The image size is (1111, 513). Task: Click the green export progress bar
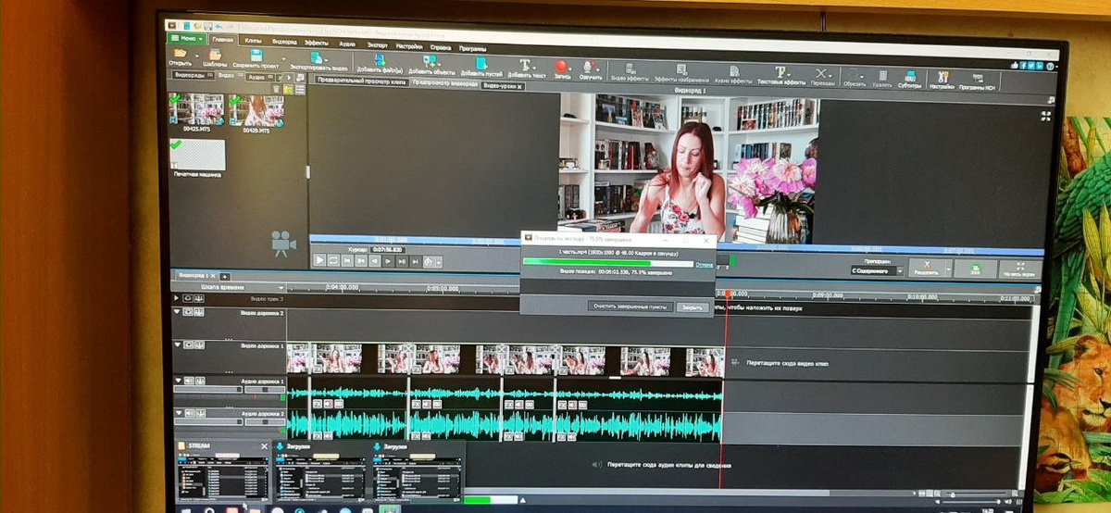(609, 262)
